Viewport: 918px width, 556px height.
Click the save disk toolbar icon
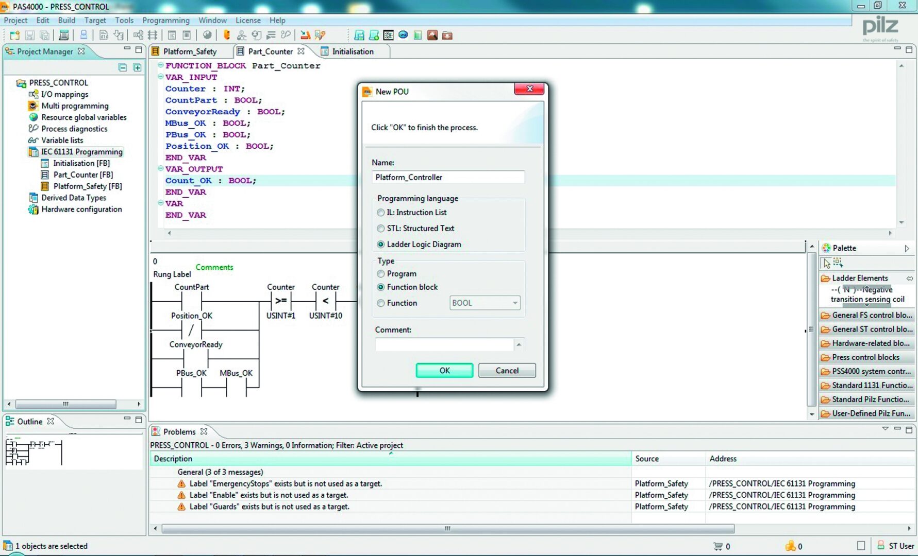click(x=29, y=35)
